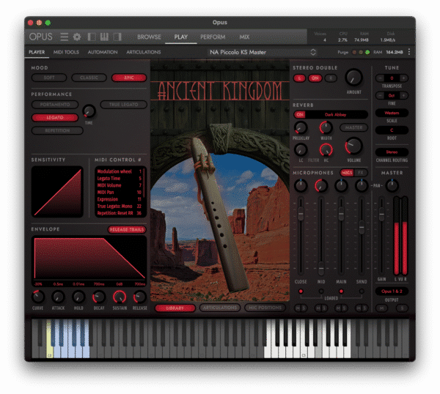
Task: Mute the master output with M
Action: click(x=381, y=308)
